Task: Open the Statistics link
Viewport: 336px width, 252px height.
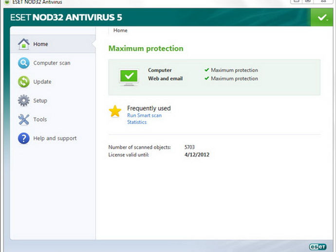Action: tap(137, 122)
